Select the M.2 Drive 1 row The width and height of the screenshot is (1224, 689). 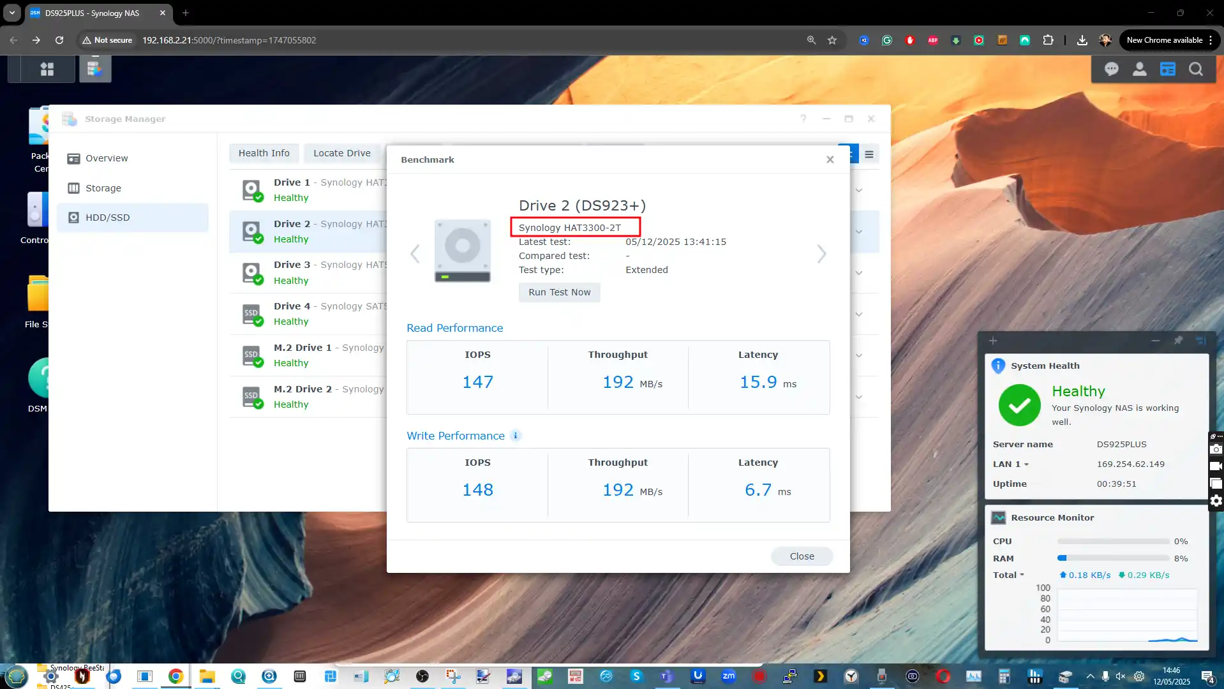coord(308,356)
